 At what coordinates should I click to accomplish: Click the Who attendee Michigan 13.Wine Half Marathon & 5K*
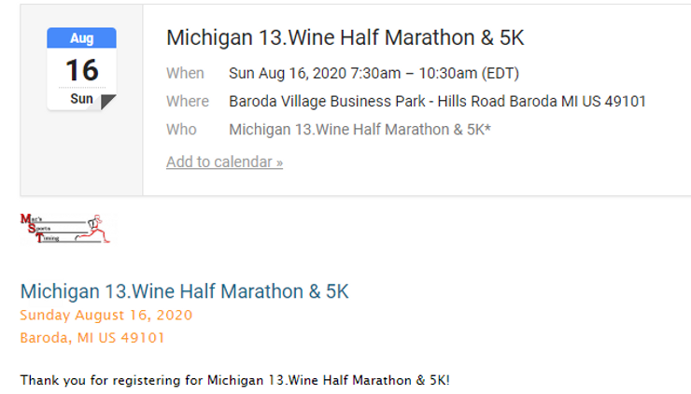[360, 130]
